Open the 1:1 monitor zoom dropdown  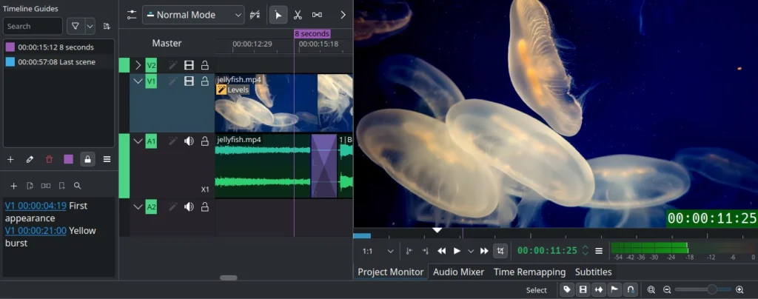click(x=378, y=251)
